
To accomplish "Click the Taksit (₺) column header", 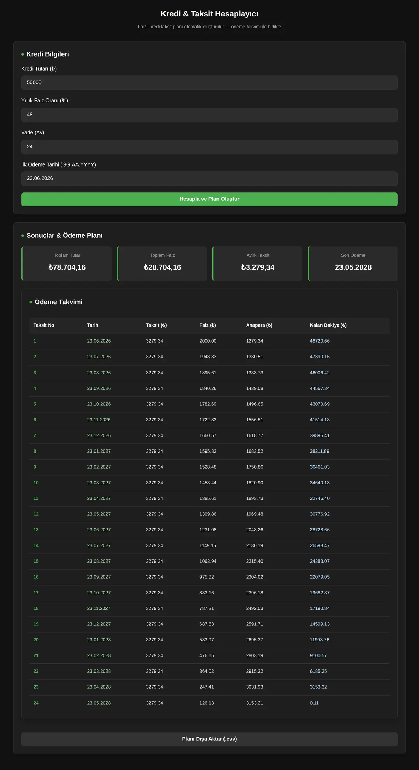I will (x=156, y=325).
